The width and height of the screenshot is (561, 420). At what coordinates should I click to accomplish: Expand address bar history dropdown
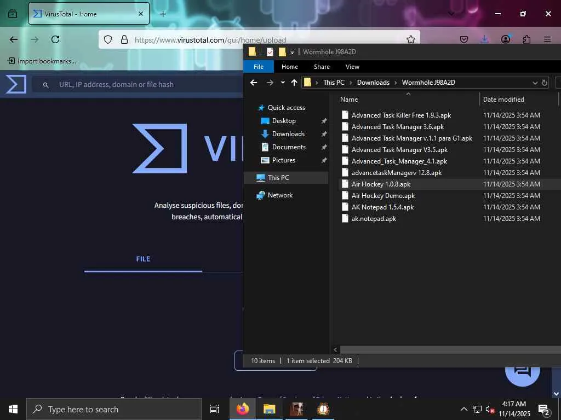pyautogui.click(x=535, y=83)
